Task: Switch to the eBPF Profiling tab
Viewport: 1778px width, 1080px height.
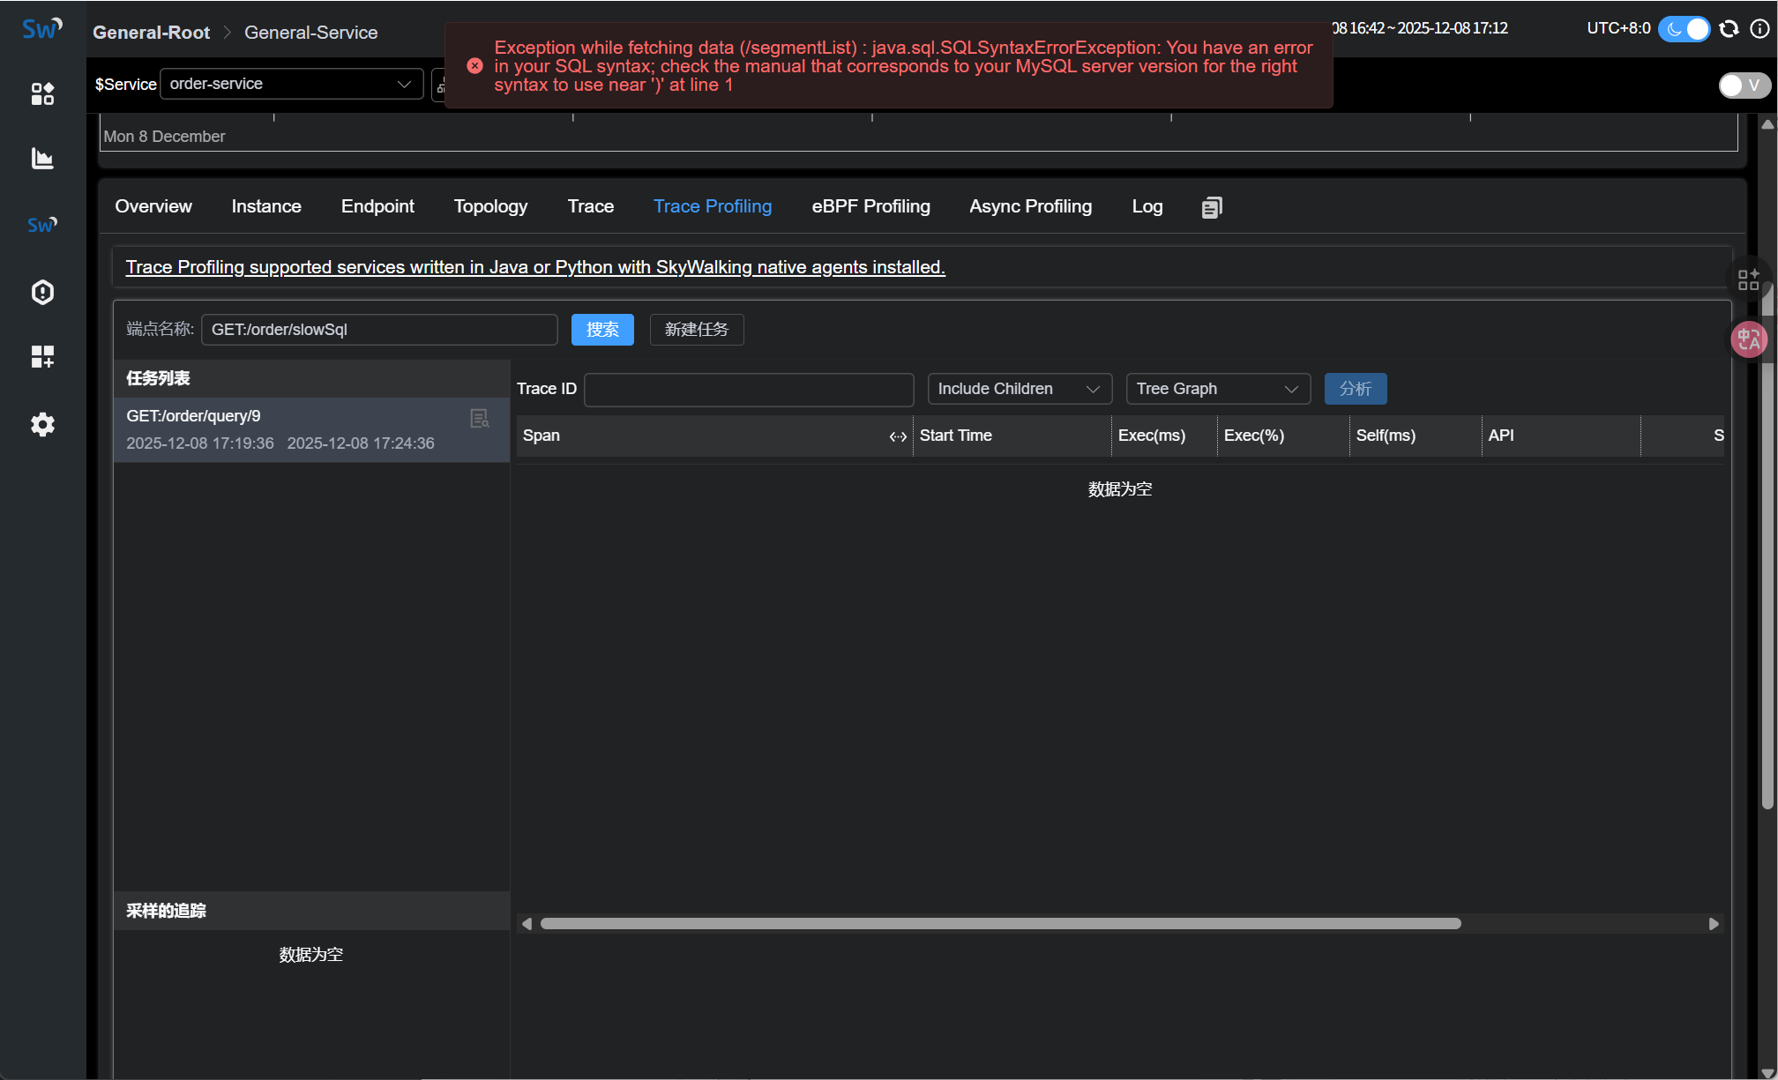Action: coord(870,206)
